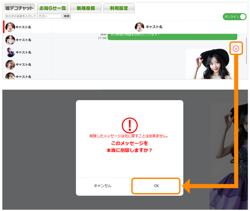Image resolution: width=250 pixels, height=211 pixels.
Task: Click the red circled X delete message icon
Action: coord(236,48)
